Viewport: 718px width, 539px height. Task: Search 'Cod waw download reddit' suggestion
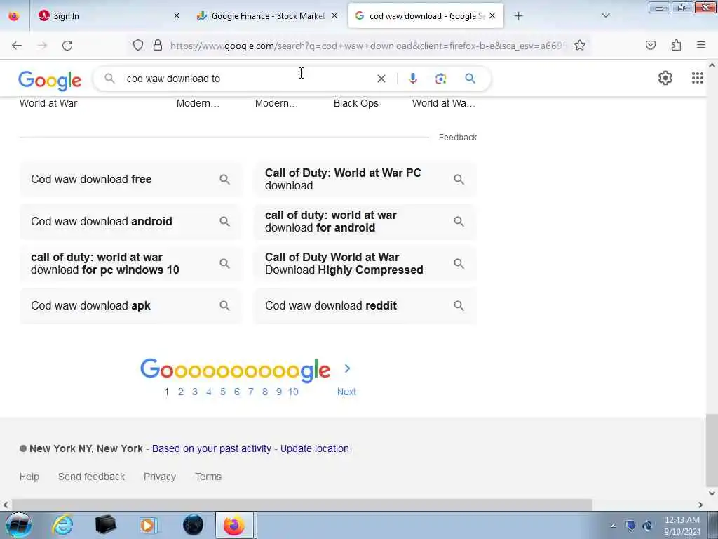click(x=365, y=306)
